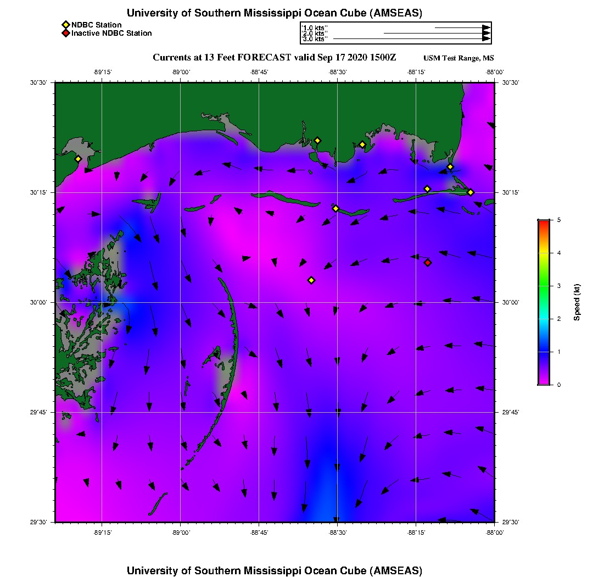Click the '1.0 kts' scale arrow in key

coord(462,27)
